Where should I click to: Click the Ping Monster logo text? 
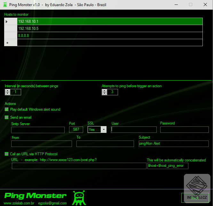tap(35, 196)
